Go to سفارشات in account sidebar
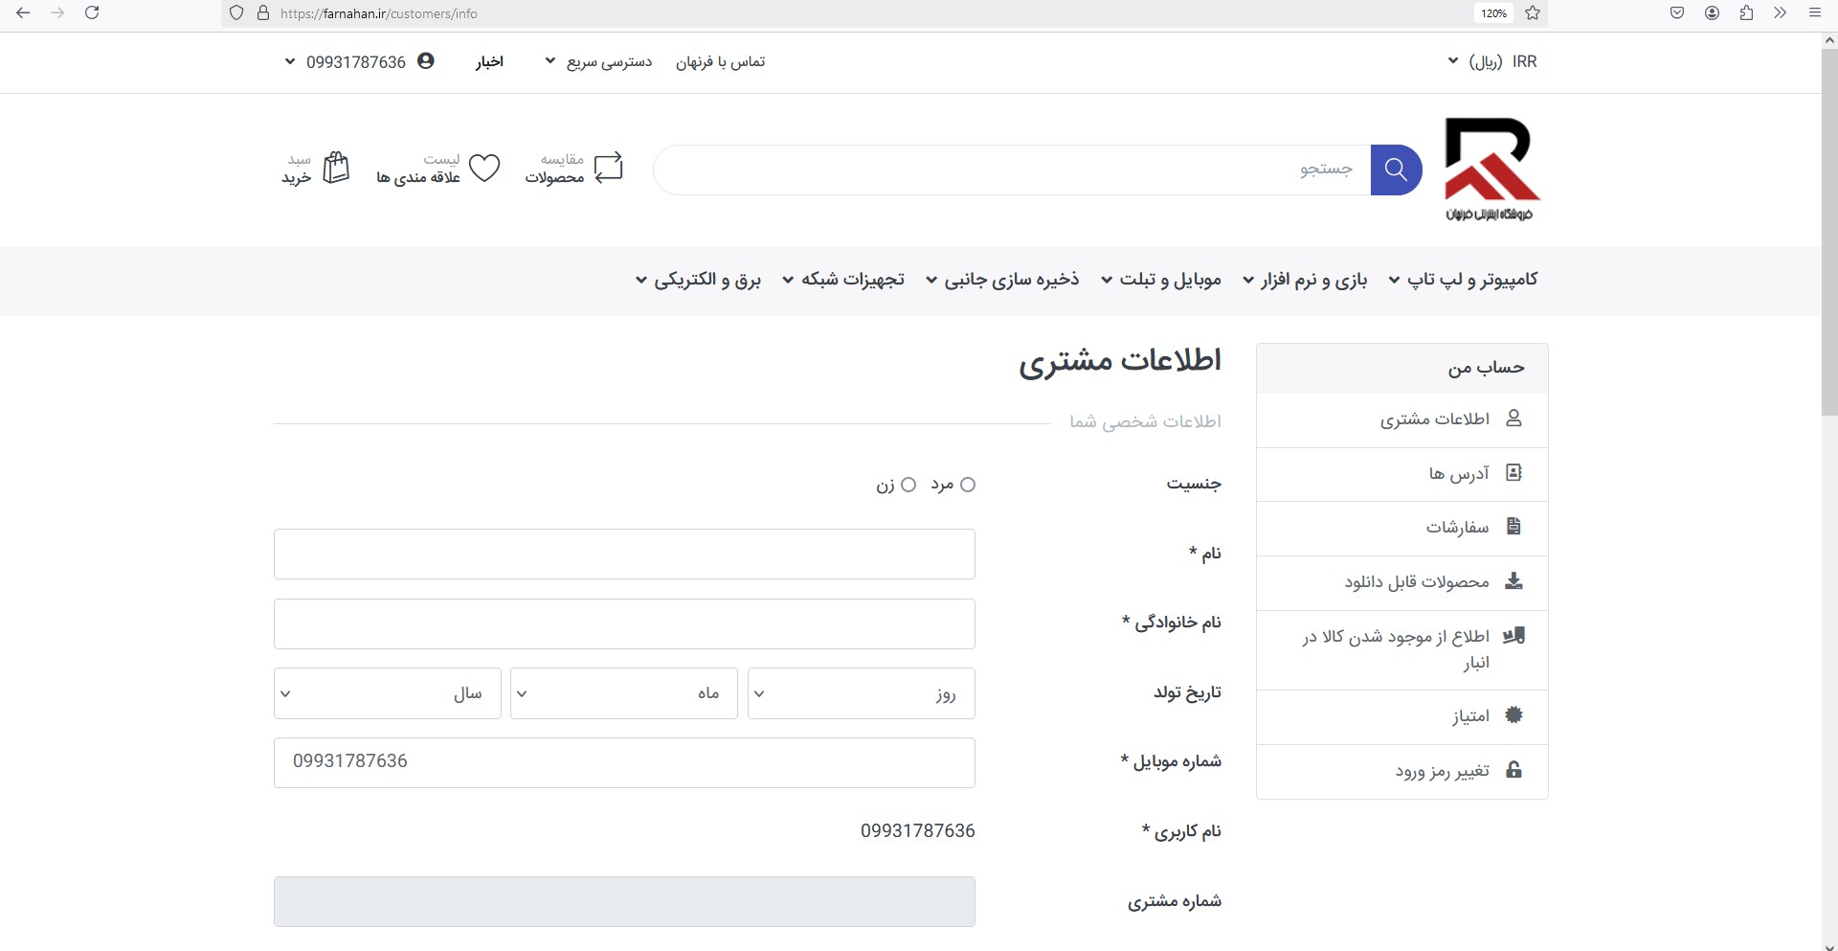The width and height of the screenshot is (1838, 951). point(1457,528)
